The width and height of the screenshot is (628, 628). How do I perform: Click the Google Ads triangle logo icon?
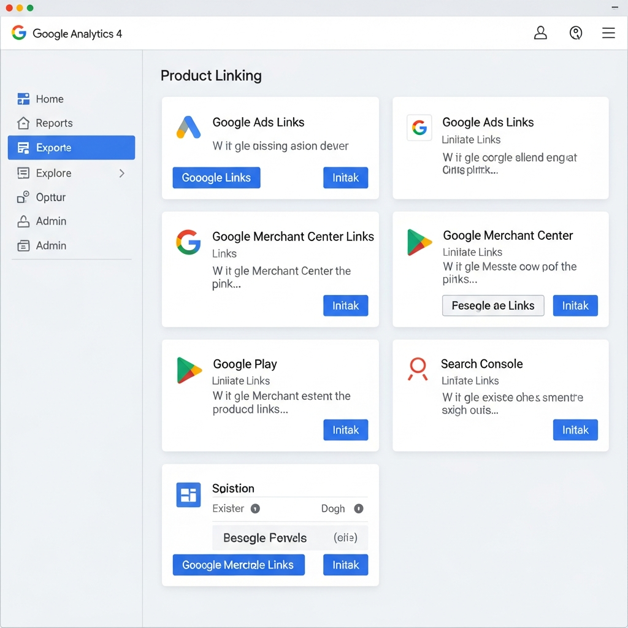[188, 127]
